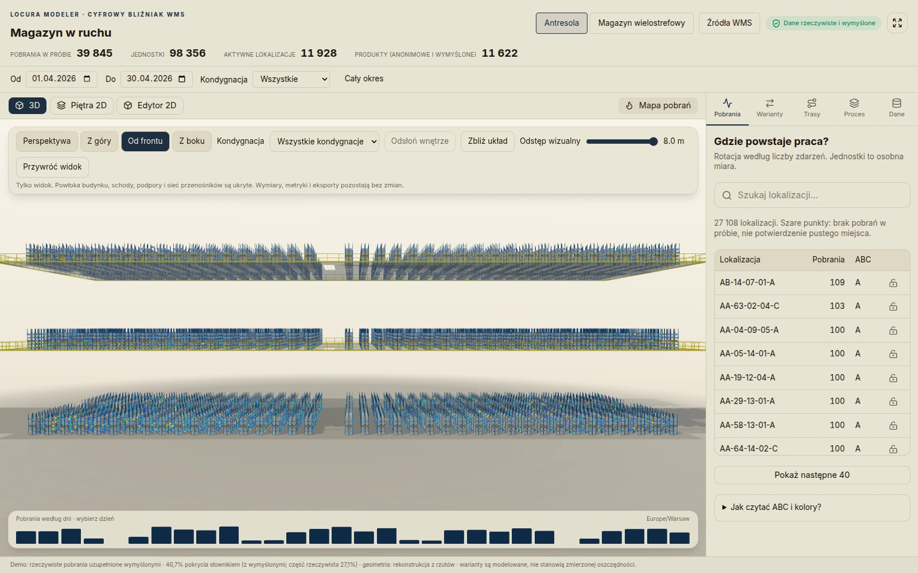Select the first bar in daily chart
Image resolution: width=918 pixels, height=573 pixels.
click(26, 537)
